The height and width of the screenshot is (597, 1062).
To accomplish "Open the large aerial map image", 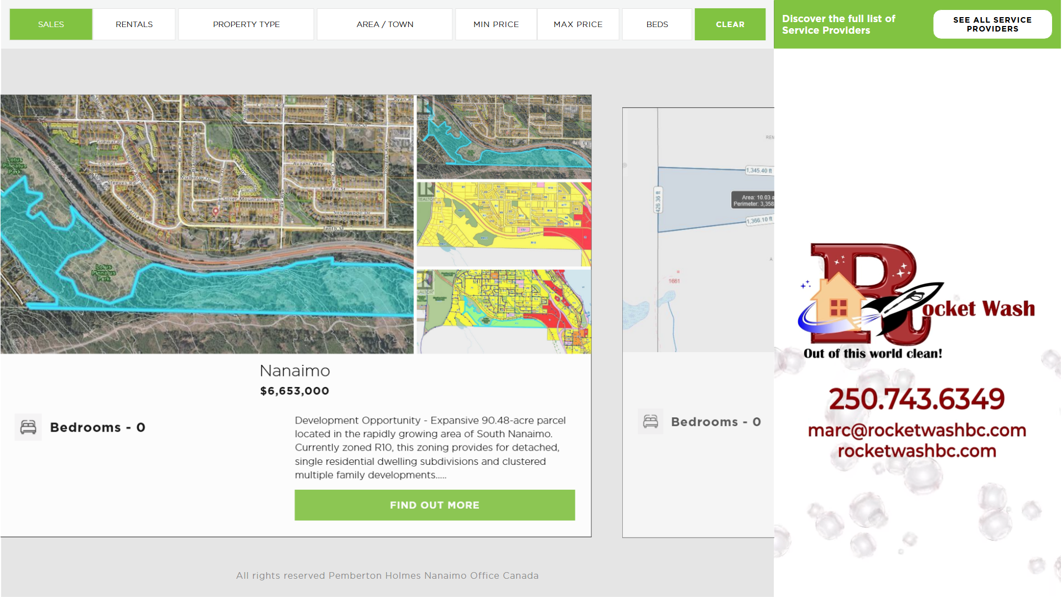I will tap(207, 224).
